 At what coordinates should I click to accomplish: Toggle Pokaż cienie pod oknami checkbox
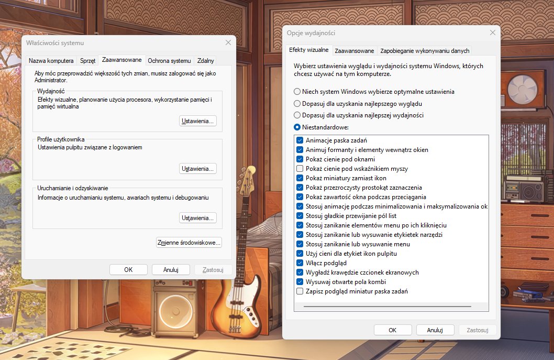(300, 159)
